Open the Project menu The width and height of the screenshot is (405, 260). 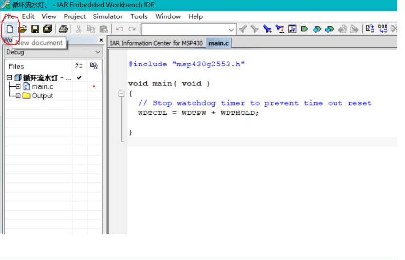tap(75, 16)
